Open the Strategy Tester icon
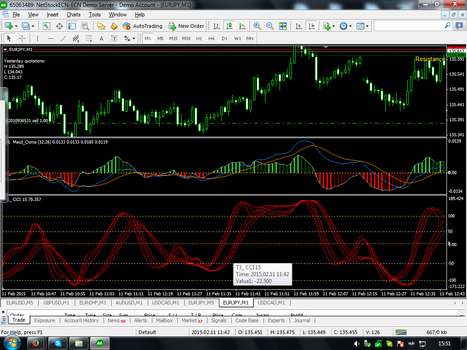 coord(85,26)
